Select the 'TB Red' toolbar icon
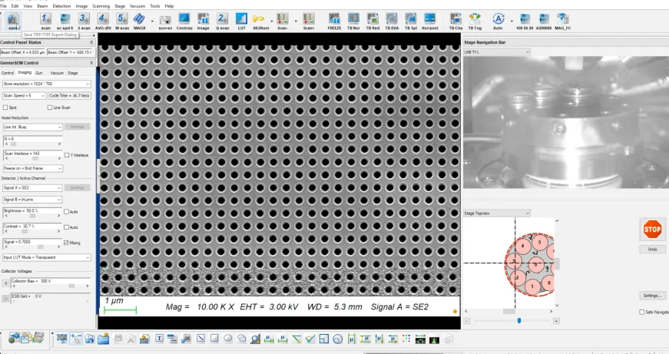Viewport: 669px width, 354px height. click(x=373, y=21)
